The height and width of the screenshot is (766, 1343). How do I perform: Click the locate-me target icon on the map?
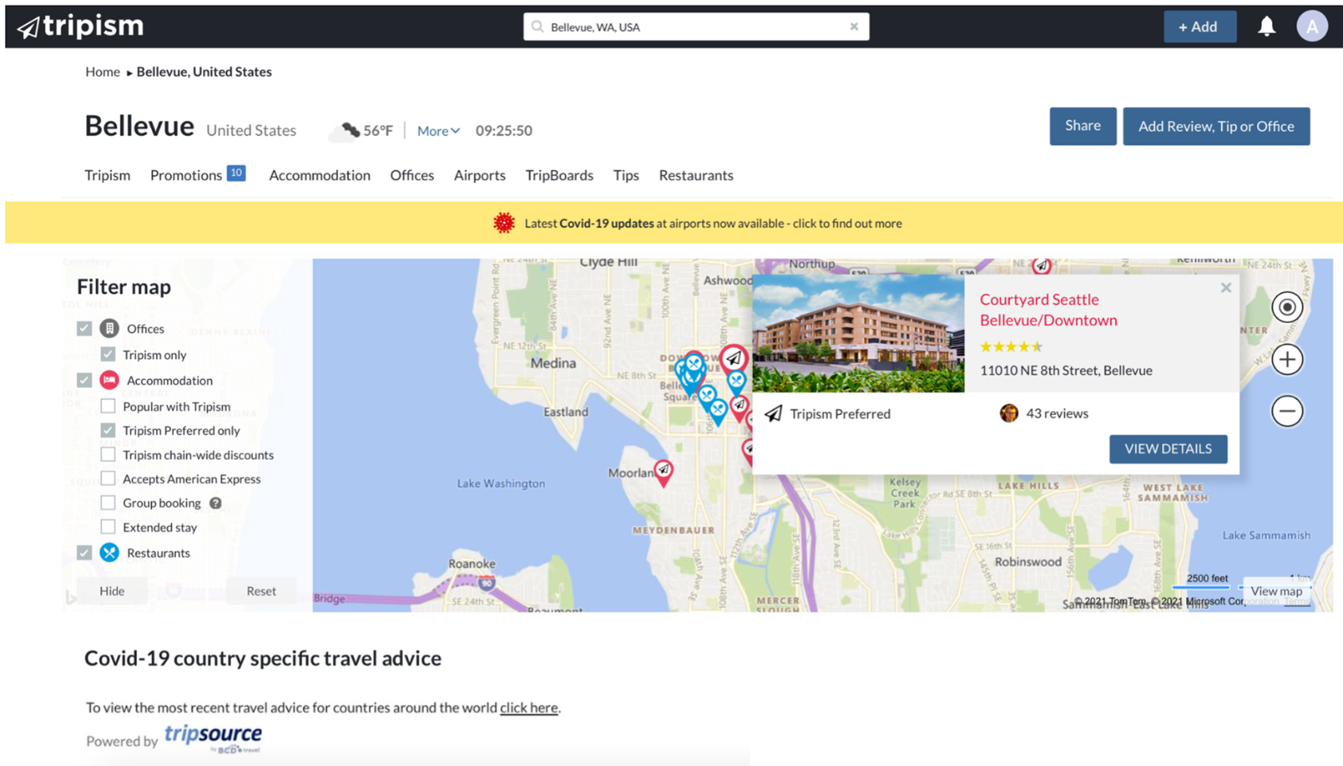click(1287, 307)
